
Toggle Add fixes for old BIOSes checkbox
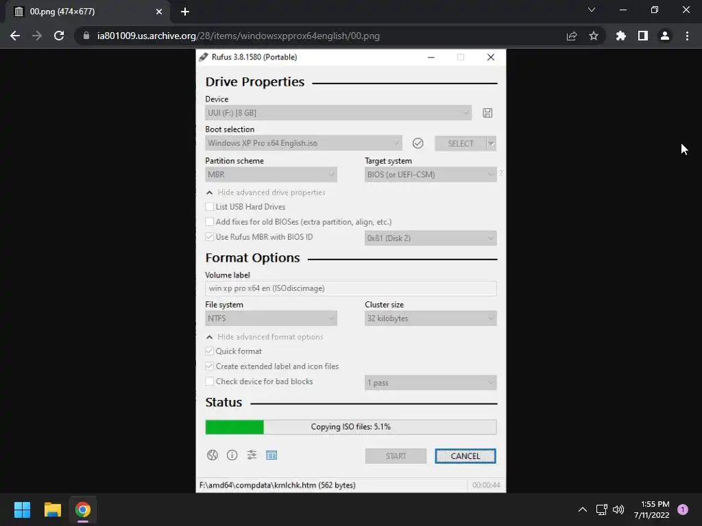[x=209, y=222]
